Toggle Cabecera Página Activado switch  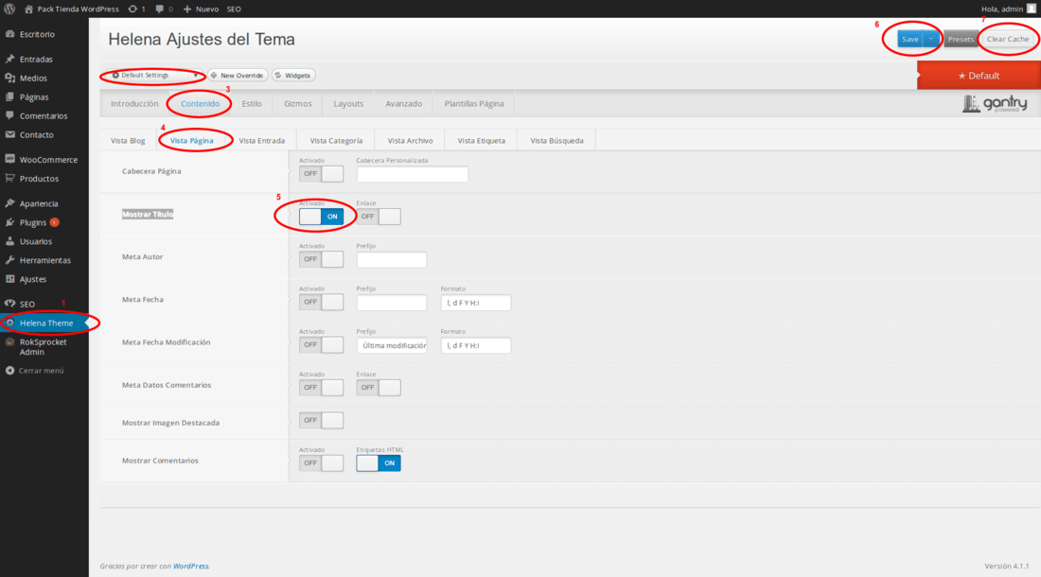tap(322, 174)
